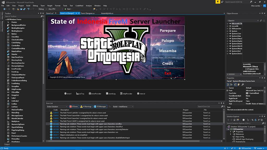Open the CodeMaid menu
Viewport: 267px width, 150px height.
(x=79, y=6)
